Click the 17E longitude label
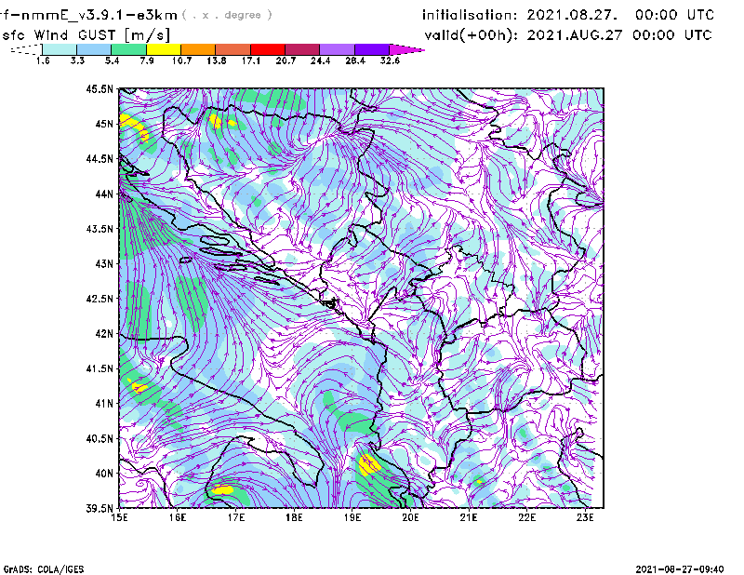Viewport: 744px width, 575px height. pos(236,517)
